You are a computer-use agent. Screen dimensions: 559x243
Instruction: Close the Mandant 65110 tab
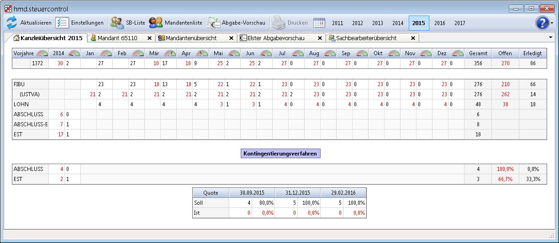[x=149, y=38]
